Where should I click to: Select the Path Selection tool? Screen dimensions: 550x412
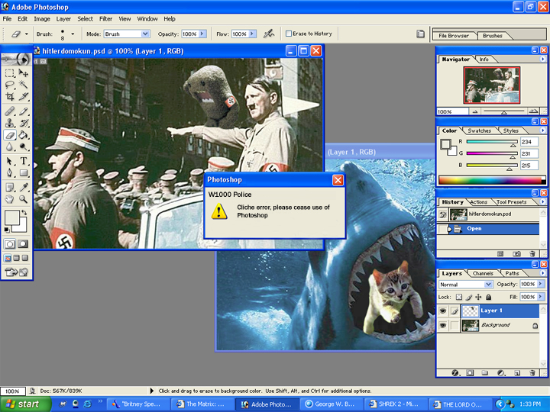click(x=10, y=161)
